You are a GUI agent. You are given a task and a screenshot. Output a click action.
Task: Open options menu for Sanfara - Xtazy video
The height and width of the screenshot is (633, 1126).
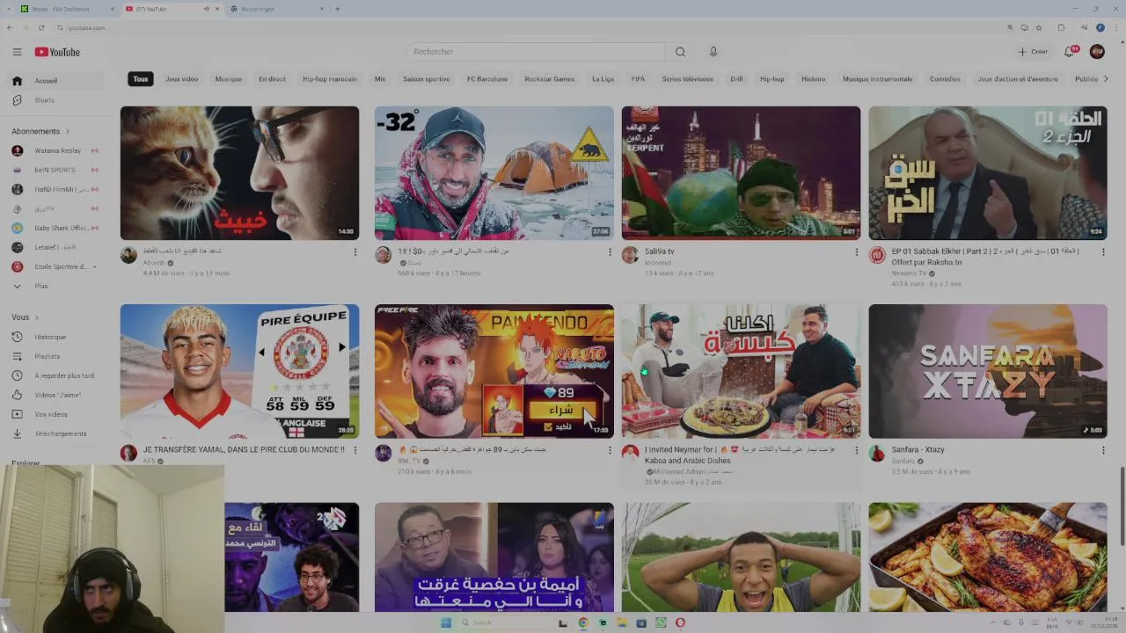pyautogui.click(x=1103, y=450)
